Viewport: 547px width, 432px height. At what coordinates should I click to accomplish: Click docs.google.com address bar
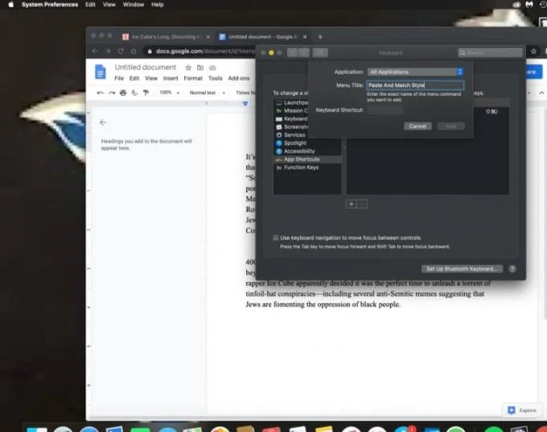coord(200,51)
